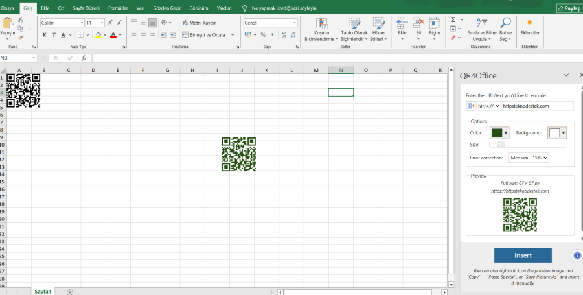This screenshot has height=295, width=583.
Task: Apply comma style number format
Action: point(273,35)
